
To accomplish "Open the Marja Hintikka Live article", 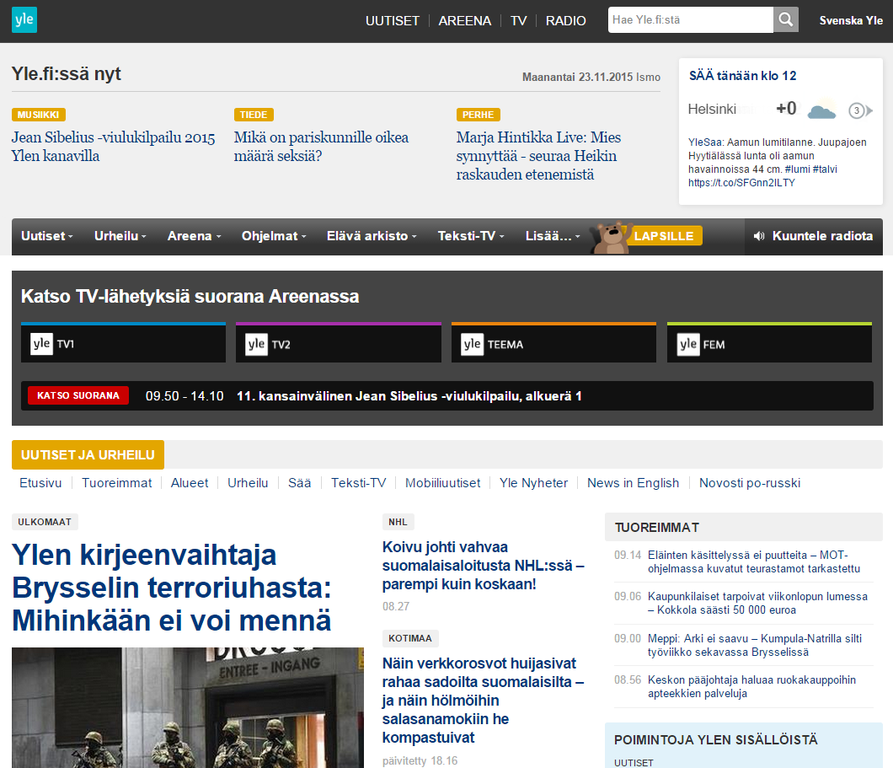I will click(539, 155).
